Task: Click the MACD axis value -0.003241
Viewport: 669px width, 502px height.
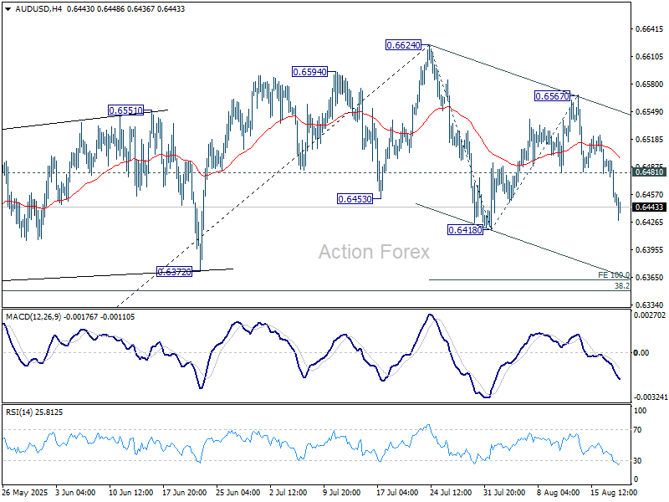Action: pos(651,397)
